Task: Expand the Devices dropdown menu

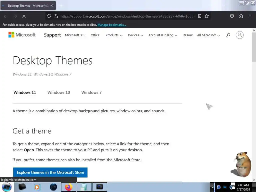Action: pos(135,35)
